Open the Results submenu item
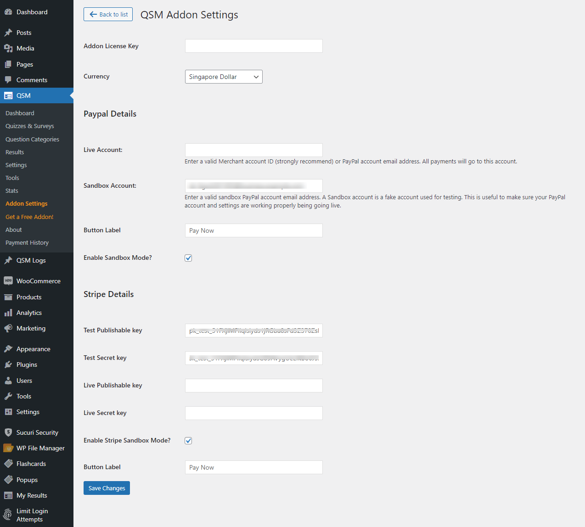The width and height of the screenshot is (585, 527). coord(15,152)
